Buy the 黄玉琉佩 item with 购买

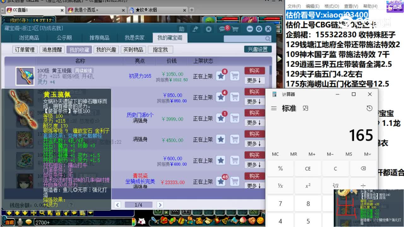254,71
